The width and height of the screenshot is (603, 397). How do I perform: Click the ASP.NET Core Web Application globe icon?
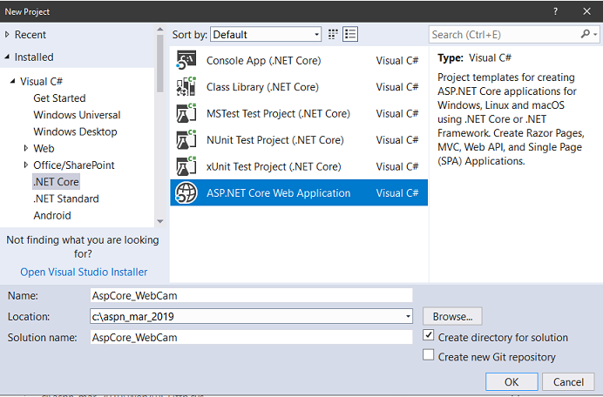[x=186, y=192]
